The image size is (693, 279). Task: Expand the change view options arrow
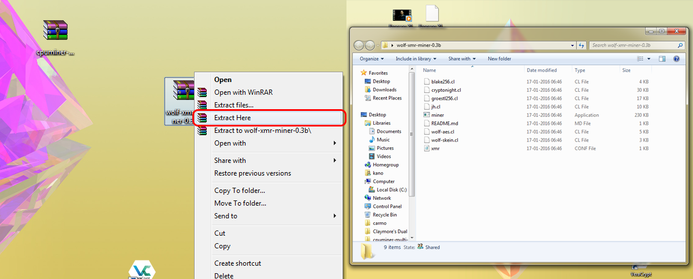click(649, 58)
